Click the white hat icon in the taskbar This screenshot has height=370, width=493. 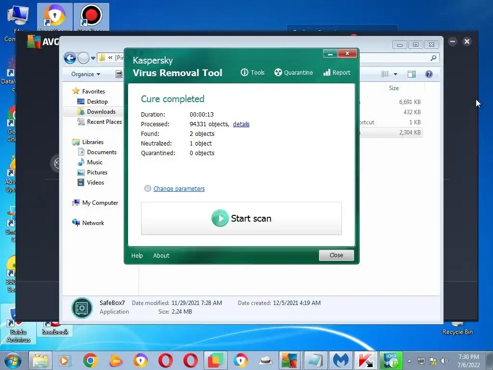point(266,360)
